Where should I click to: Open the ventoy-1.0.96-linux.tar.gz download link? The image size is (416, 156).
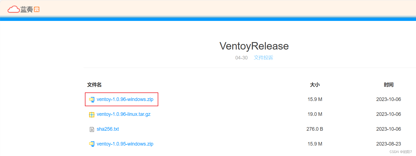click(124, 114)
